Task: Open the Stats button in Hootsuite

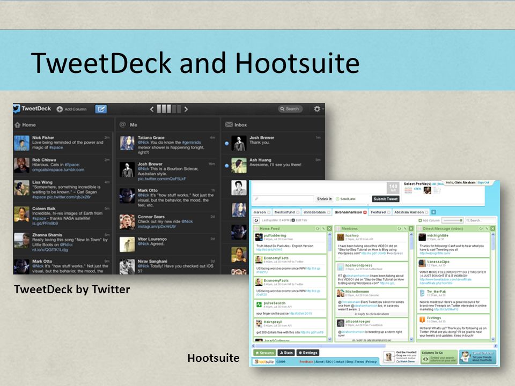Action: coord(286,353)
